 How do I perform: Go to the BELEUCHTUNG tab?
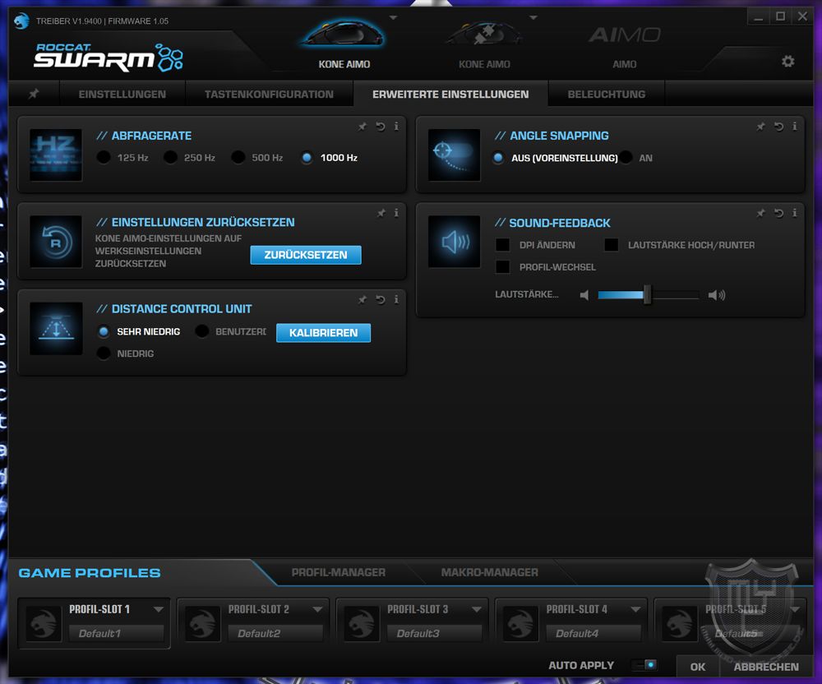(x=607, y=95)
